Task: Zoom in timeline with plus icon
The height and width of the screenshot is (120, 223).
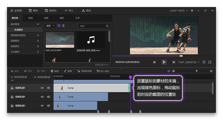Action: [211, 71]
